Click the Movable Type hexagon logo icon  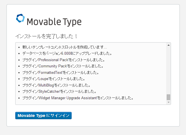pyautogui.click(x=20, y=18)
